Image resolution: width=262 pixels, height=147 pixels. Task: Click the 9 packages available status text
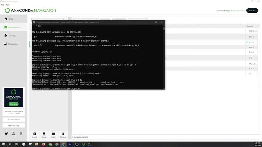coord(80,137)
